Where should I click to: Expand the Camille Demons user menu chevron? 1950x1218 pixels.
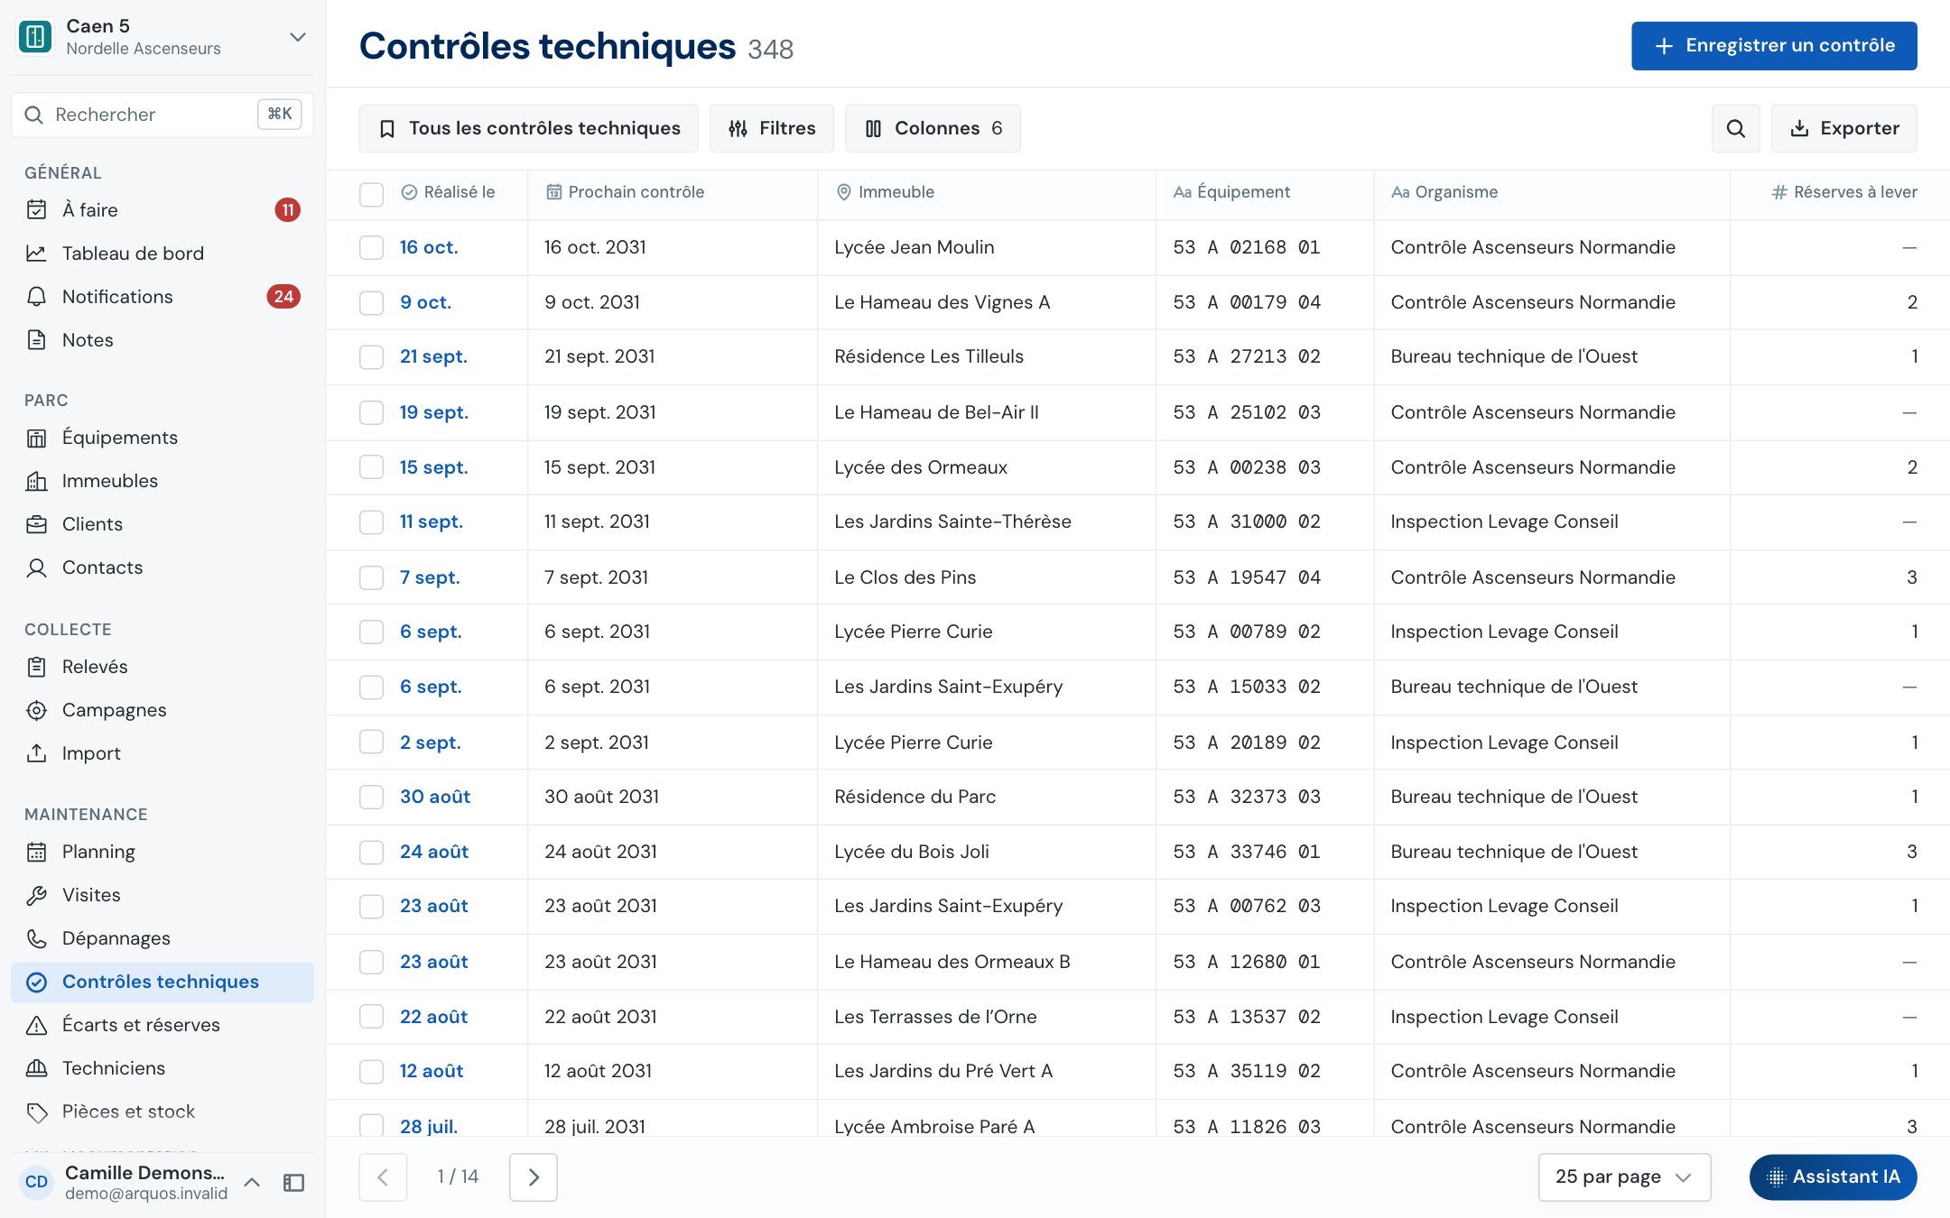coord(252,1182)
